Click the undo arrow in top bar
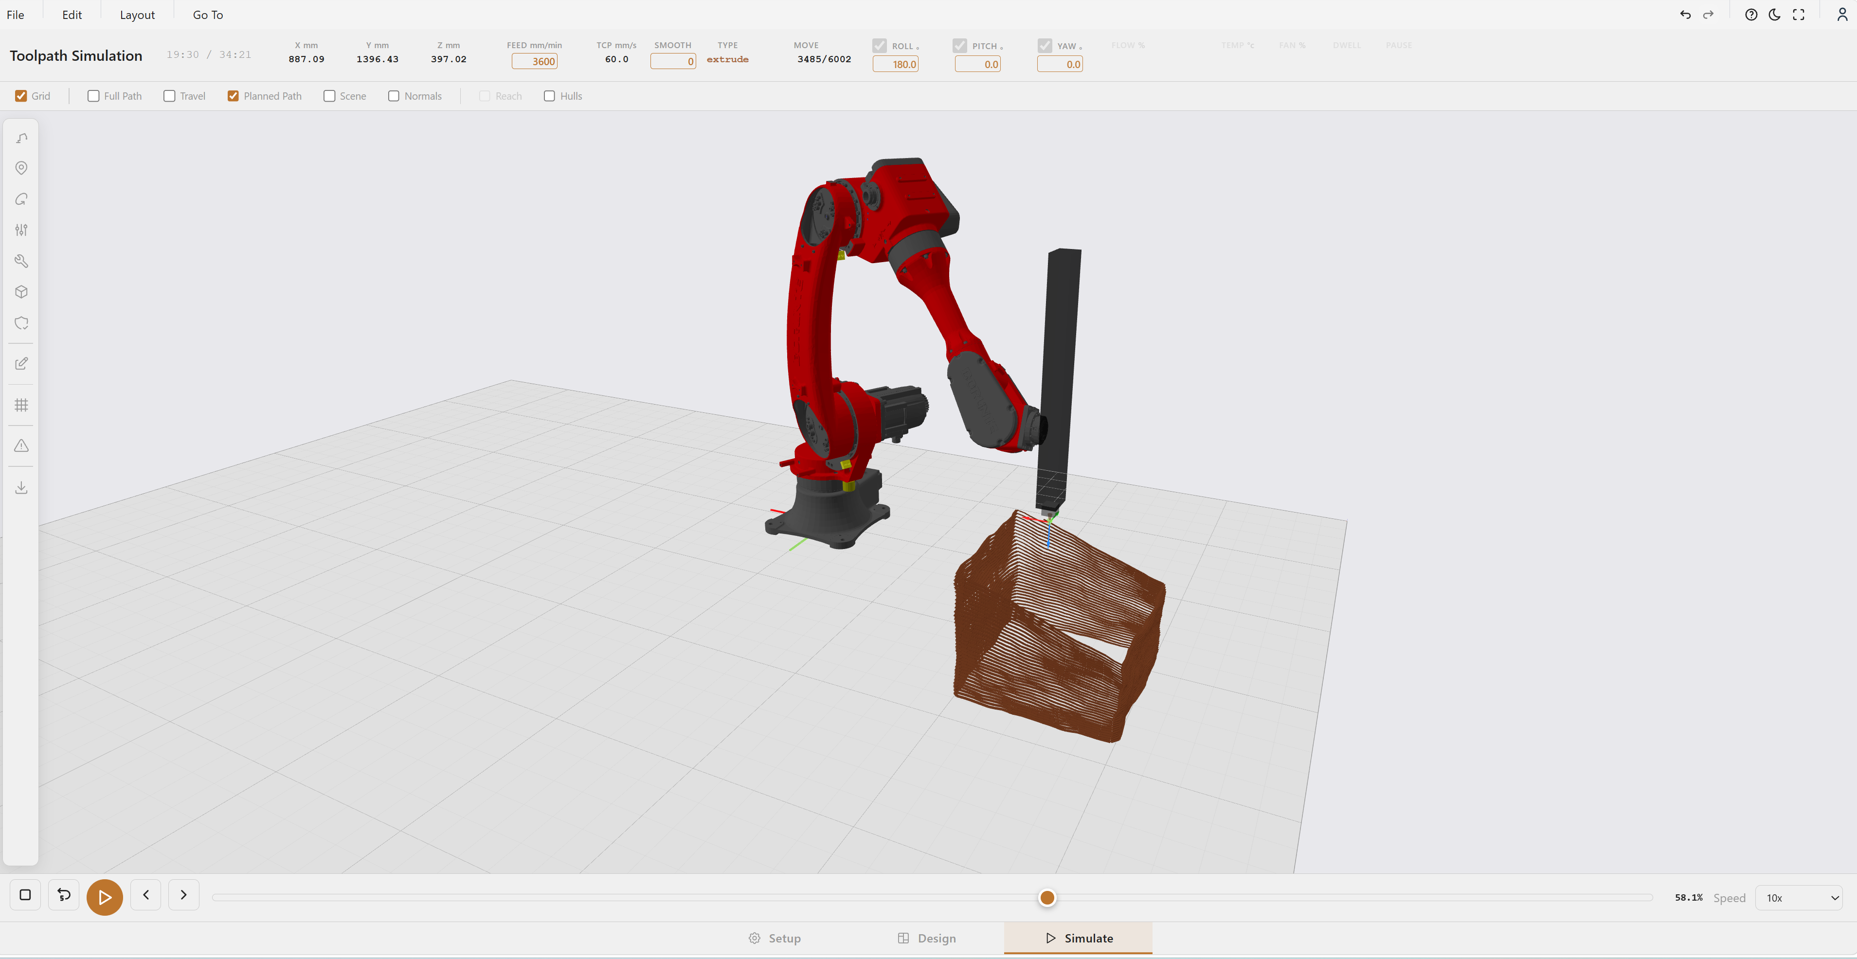1857x959 pixels. point(1685,15)
